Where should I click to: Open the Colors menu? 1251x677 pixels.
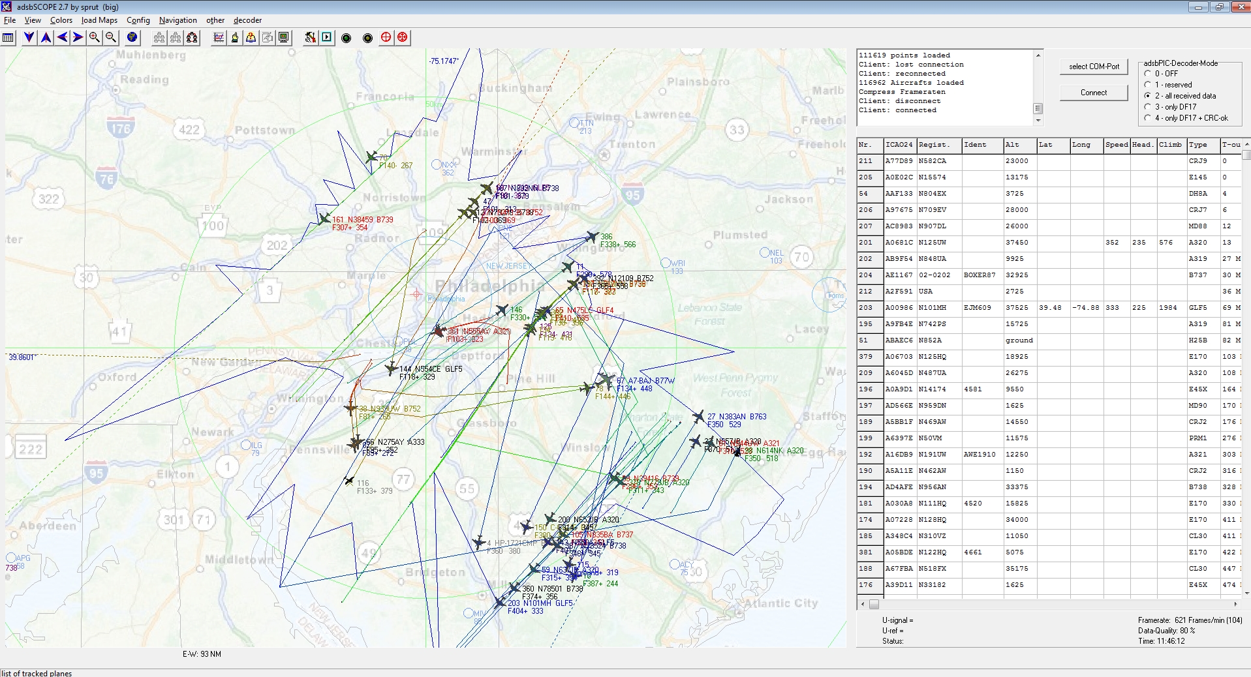tap(61, 20)
